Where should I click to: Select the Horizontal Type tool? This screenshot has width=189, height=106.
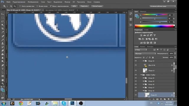(x=3, y=69)
